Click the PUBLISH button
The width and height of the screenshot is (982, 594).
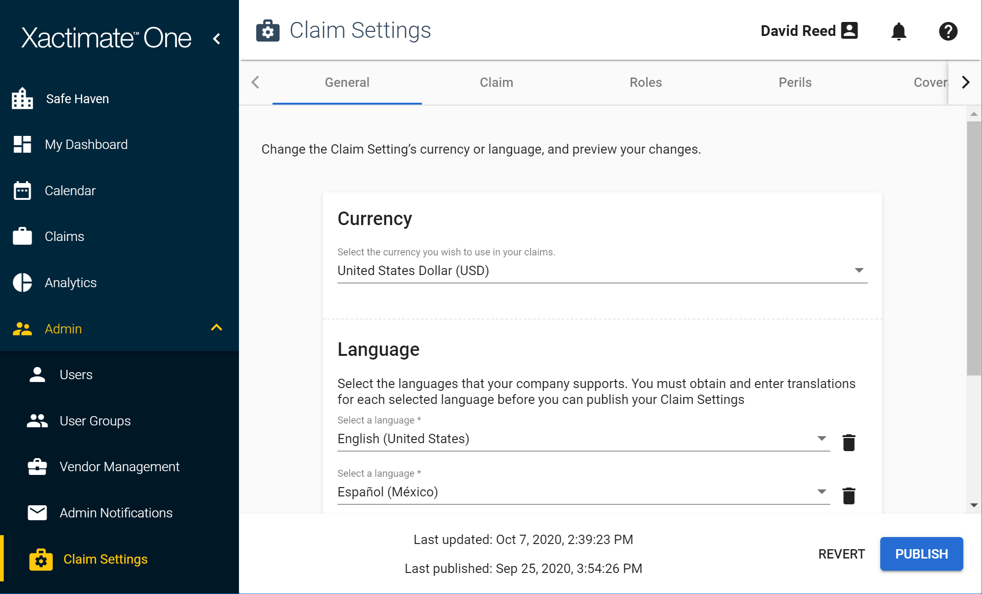click(921, 554)
